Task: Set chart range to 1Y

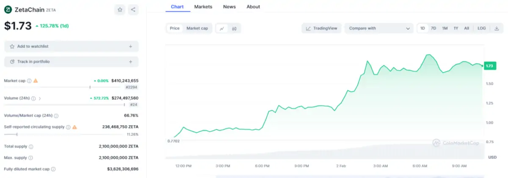Action: coord(456,28)
